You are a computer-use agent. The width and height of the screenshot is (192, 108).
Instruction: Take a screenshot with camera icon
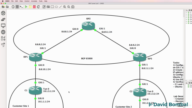(x=73, y=7)
